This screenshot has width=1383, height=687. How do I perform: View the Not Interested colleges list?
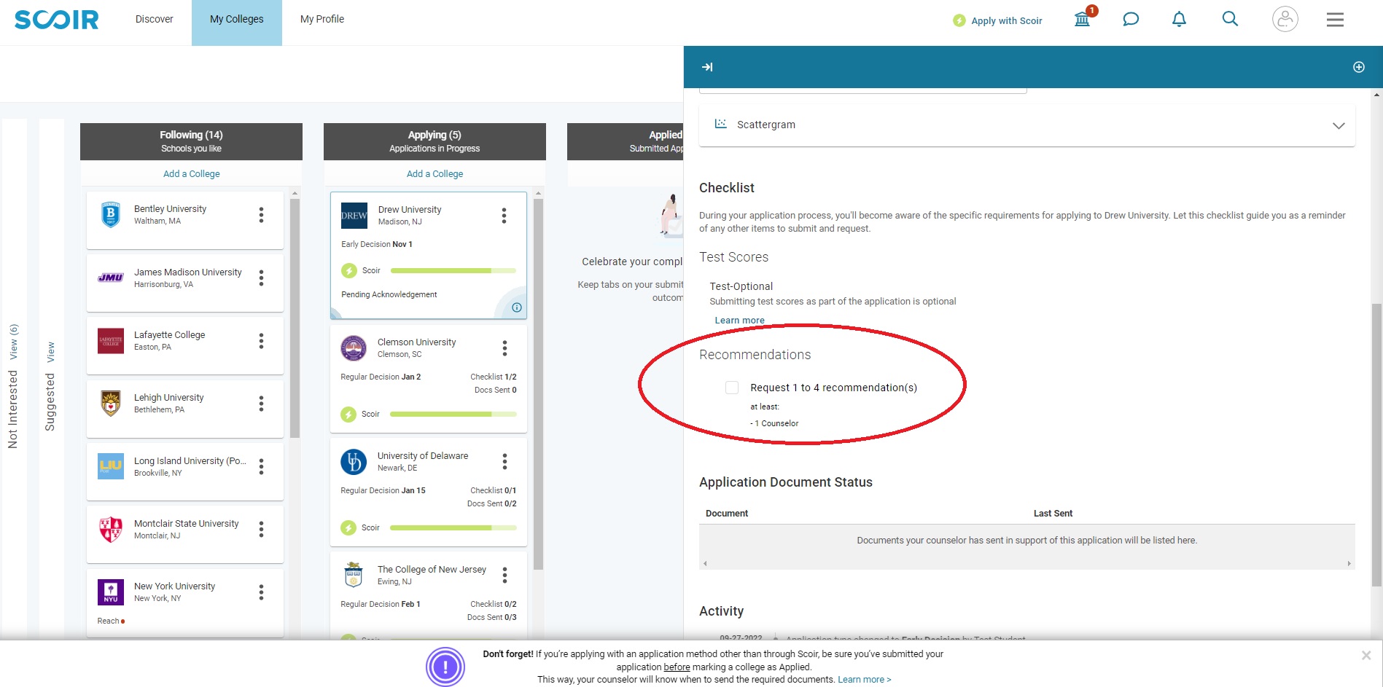point(13,342)
